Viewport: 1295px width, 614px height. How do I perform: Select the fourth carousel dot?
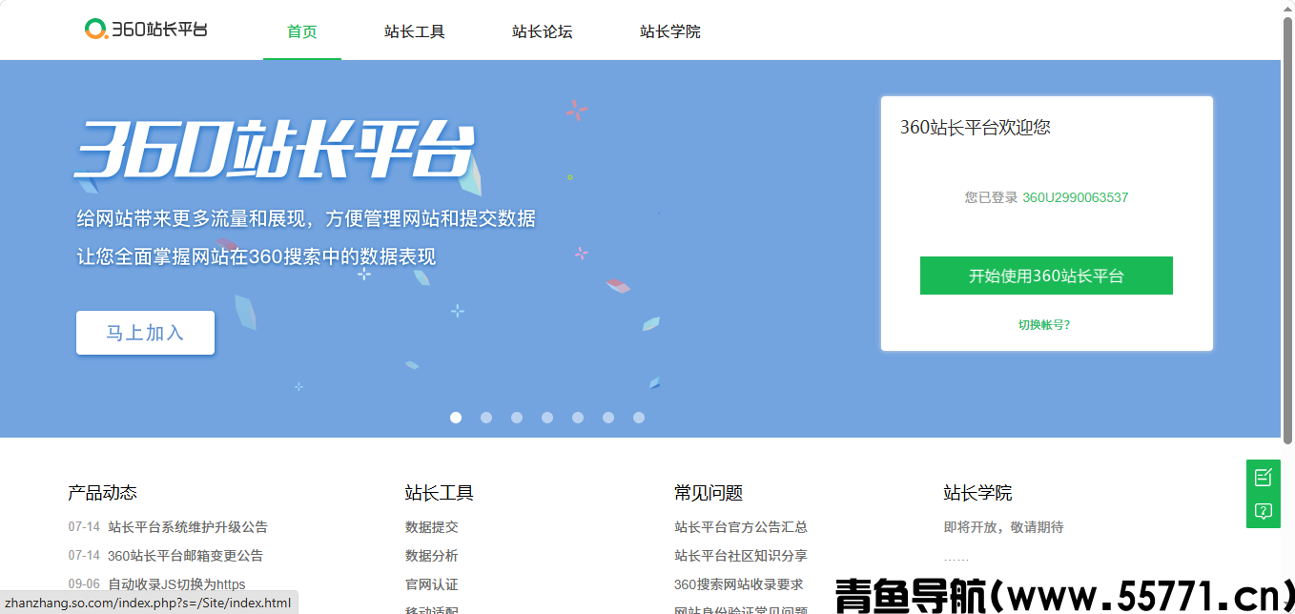(547, 418)
